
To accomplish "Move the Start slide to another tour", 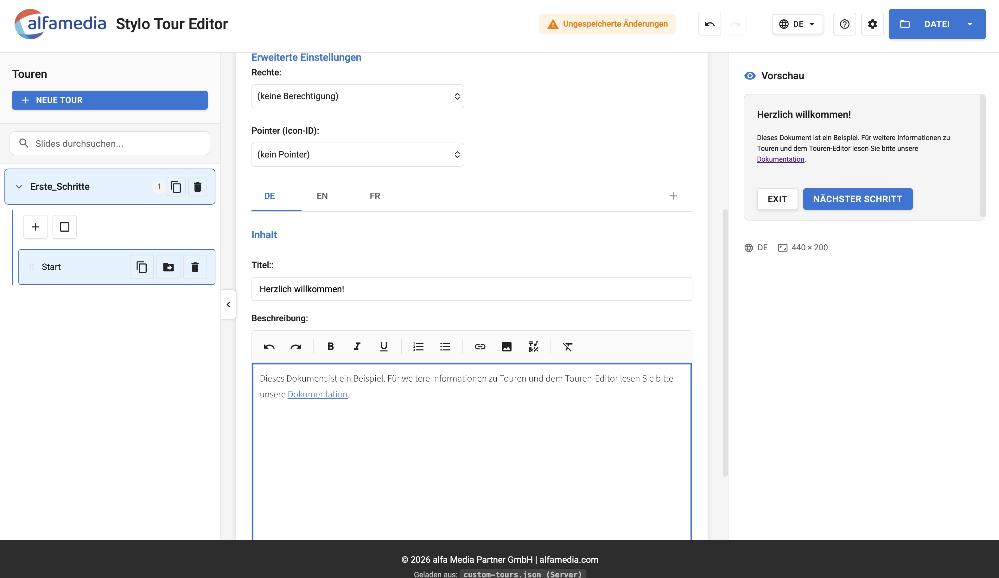I will point(168,267).
